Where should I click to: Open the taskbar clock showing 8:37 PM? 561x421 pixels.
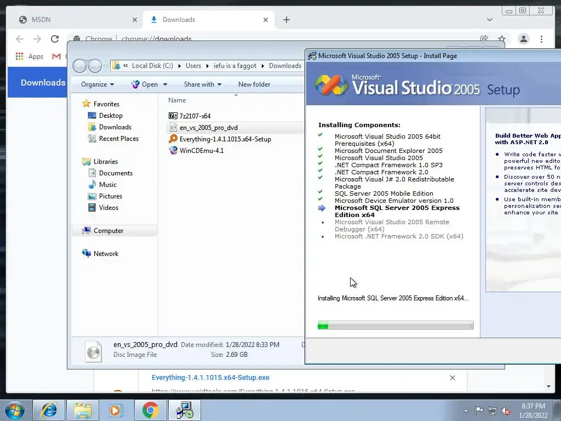click(x=533, y=411)
